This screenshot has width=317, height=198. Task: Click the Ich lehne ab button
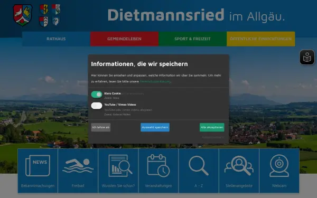pos(101,127)
